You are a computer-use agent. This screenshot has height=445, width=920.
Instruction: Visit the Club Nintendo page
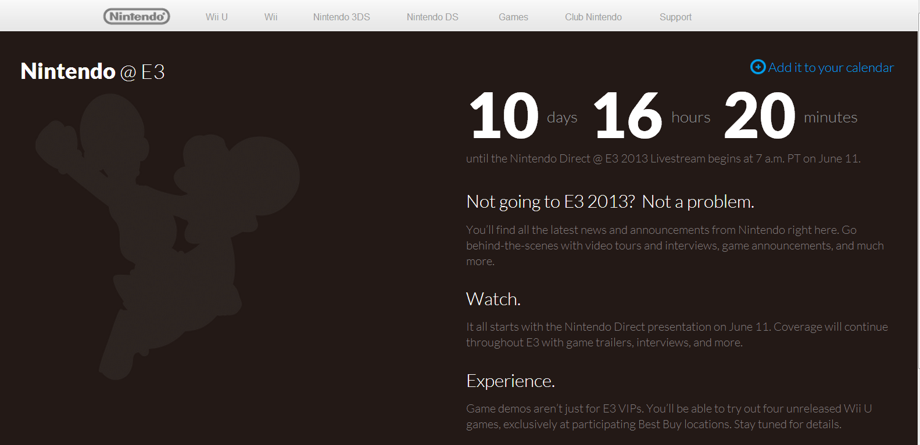click(x=593, y=17)
